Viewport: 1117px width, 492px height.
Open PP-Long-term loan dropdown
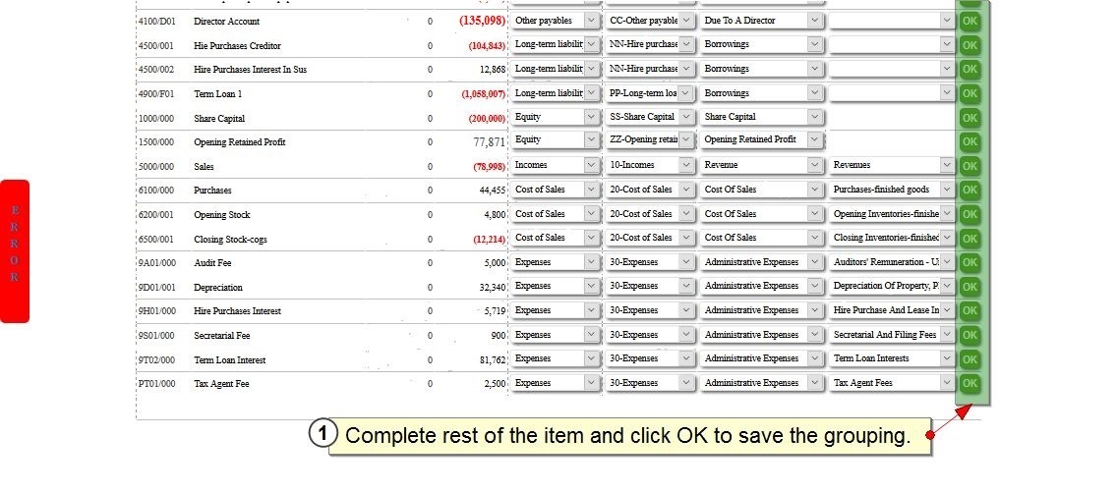click(650, 92)
